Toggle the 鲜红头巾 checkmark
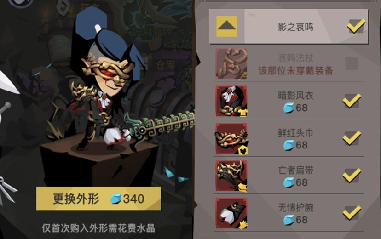Image resolution: width=381 pixels, height=239 pixels. [x=352, y=138]
